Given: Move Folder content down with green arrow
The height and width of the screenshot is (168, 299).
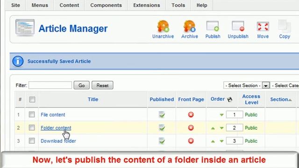Looking at the screenshot, I should [x=221, y=128].
